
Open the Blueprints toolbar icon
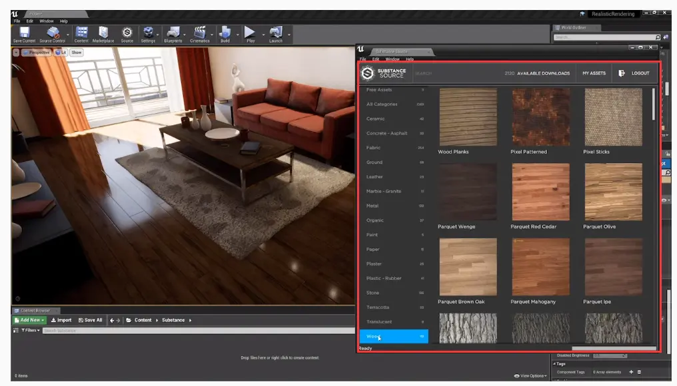(173, 33)
